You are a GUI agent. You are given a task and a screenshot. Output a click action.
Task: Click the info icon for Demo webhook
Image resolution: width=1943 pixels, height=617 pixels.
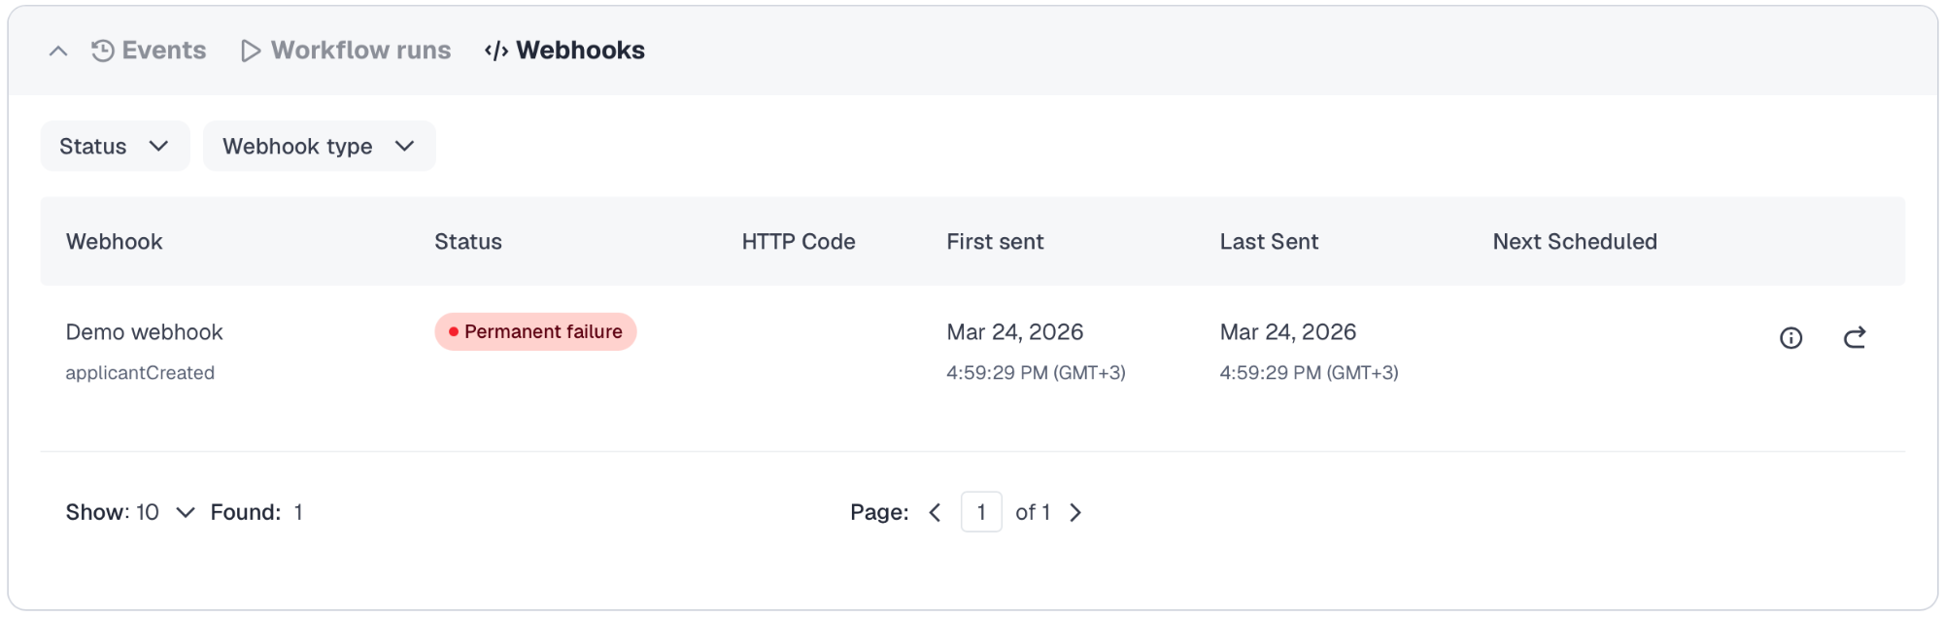click(x=1790, y=338)
